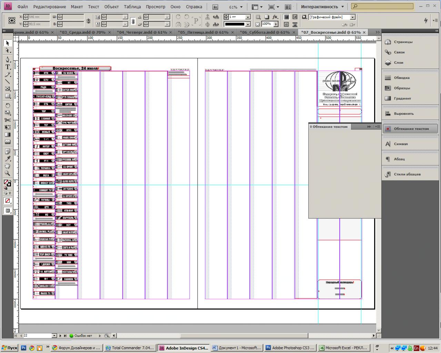Open the Связи panel
The image size is (441, 353).
(411, 52)
